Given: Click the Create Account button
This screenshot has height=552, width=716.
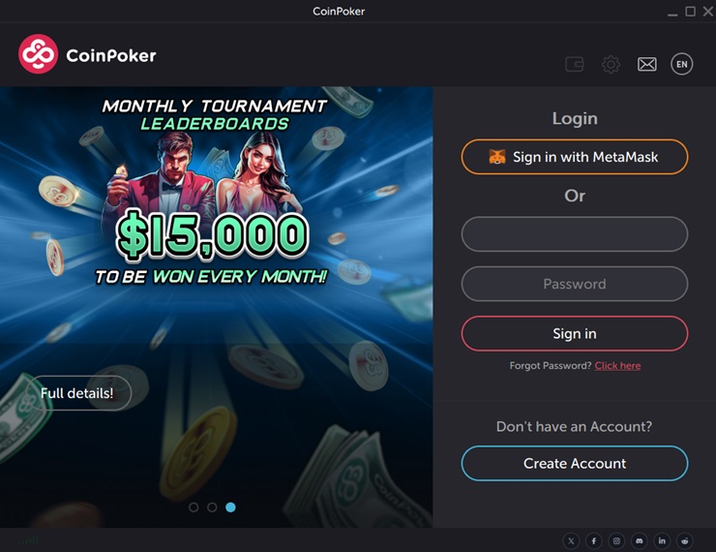Looking at the screenshot, I should 575,463.
